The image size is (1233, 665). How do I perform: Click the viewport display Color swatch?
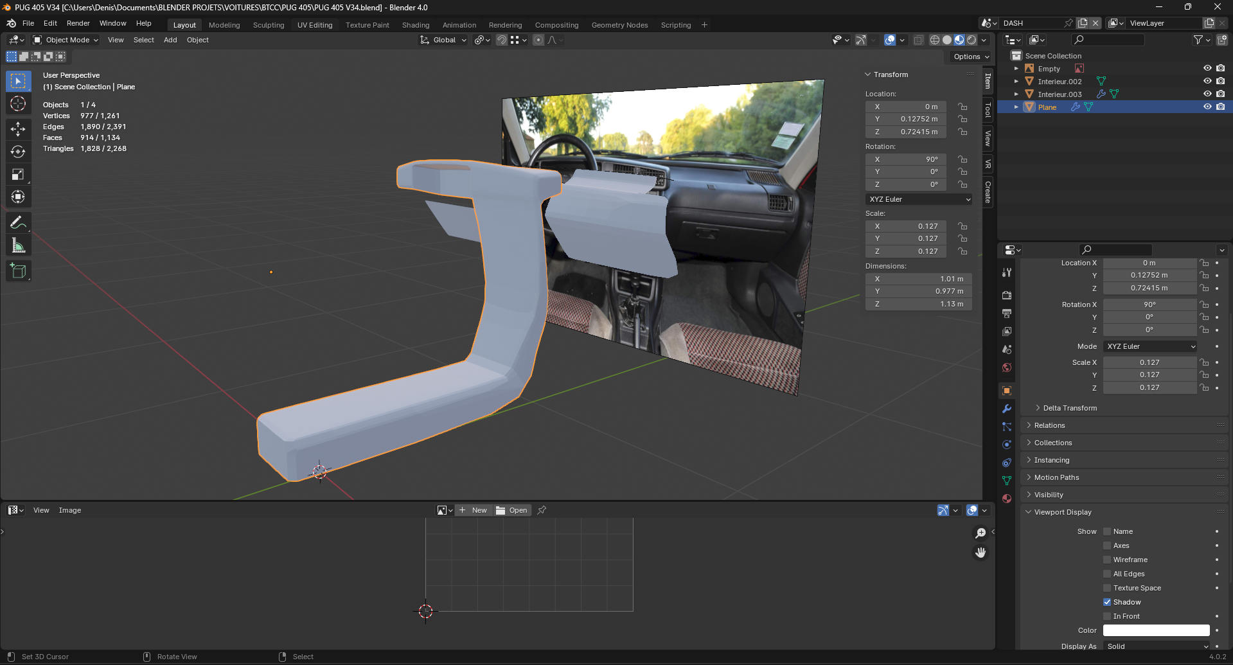tap(1157, 630)
